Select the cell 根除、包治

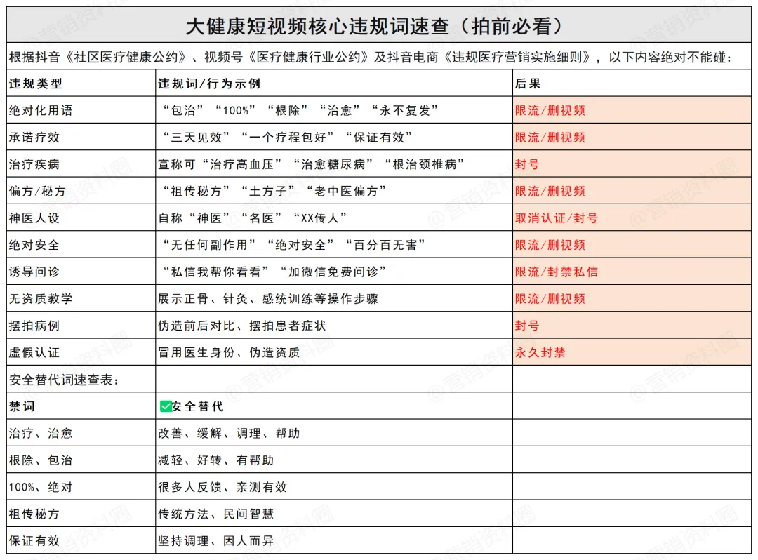click(81, 460)
